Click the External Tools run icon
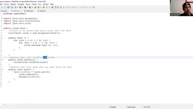Viewport: 193px width, 109px height. click(x=30, y=7)
